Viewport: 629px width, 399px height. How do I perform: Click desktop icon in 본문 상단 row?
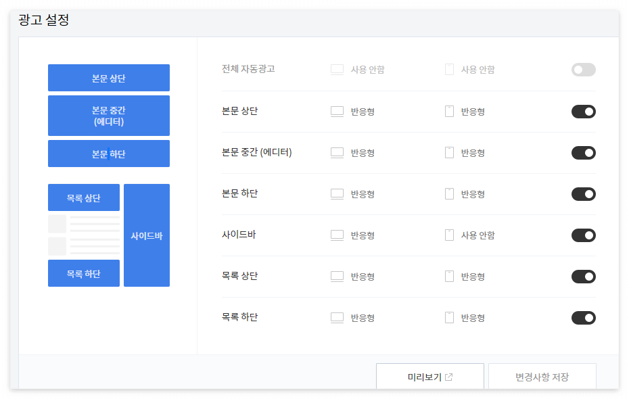(337, 112)
